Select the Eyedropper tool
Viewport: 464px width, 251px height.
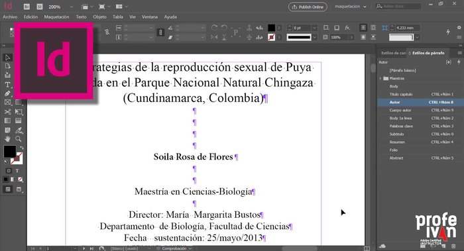click(x=19, y=130)
